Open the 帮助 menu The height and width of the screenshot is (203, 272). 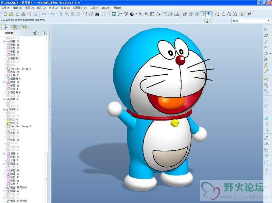[118, 8]
